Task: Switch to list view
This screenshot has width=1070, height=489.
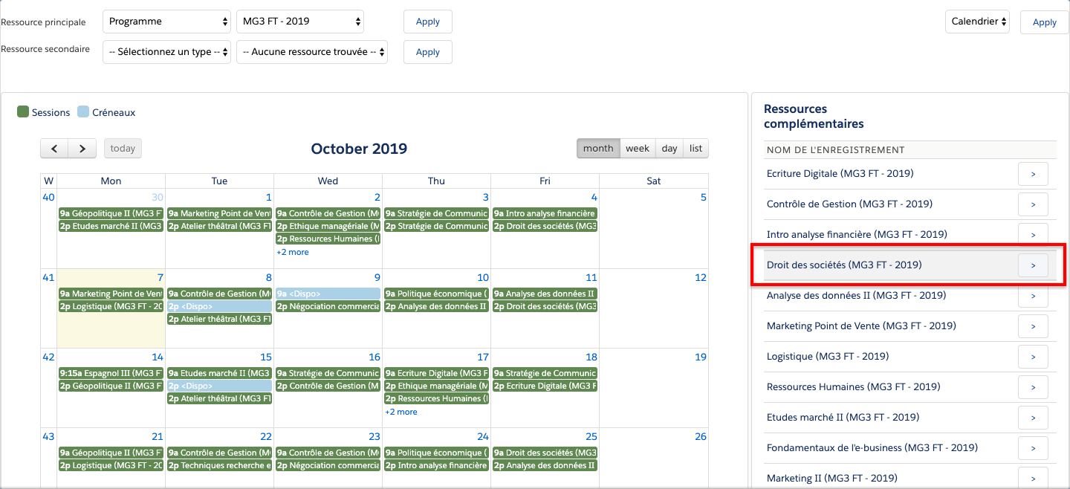Action: [x=695, y=149]
